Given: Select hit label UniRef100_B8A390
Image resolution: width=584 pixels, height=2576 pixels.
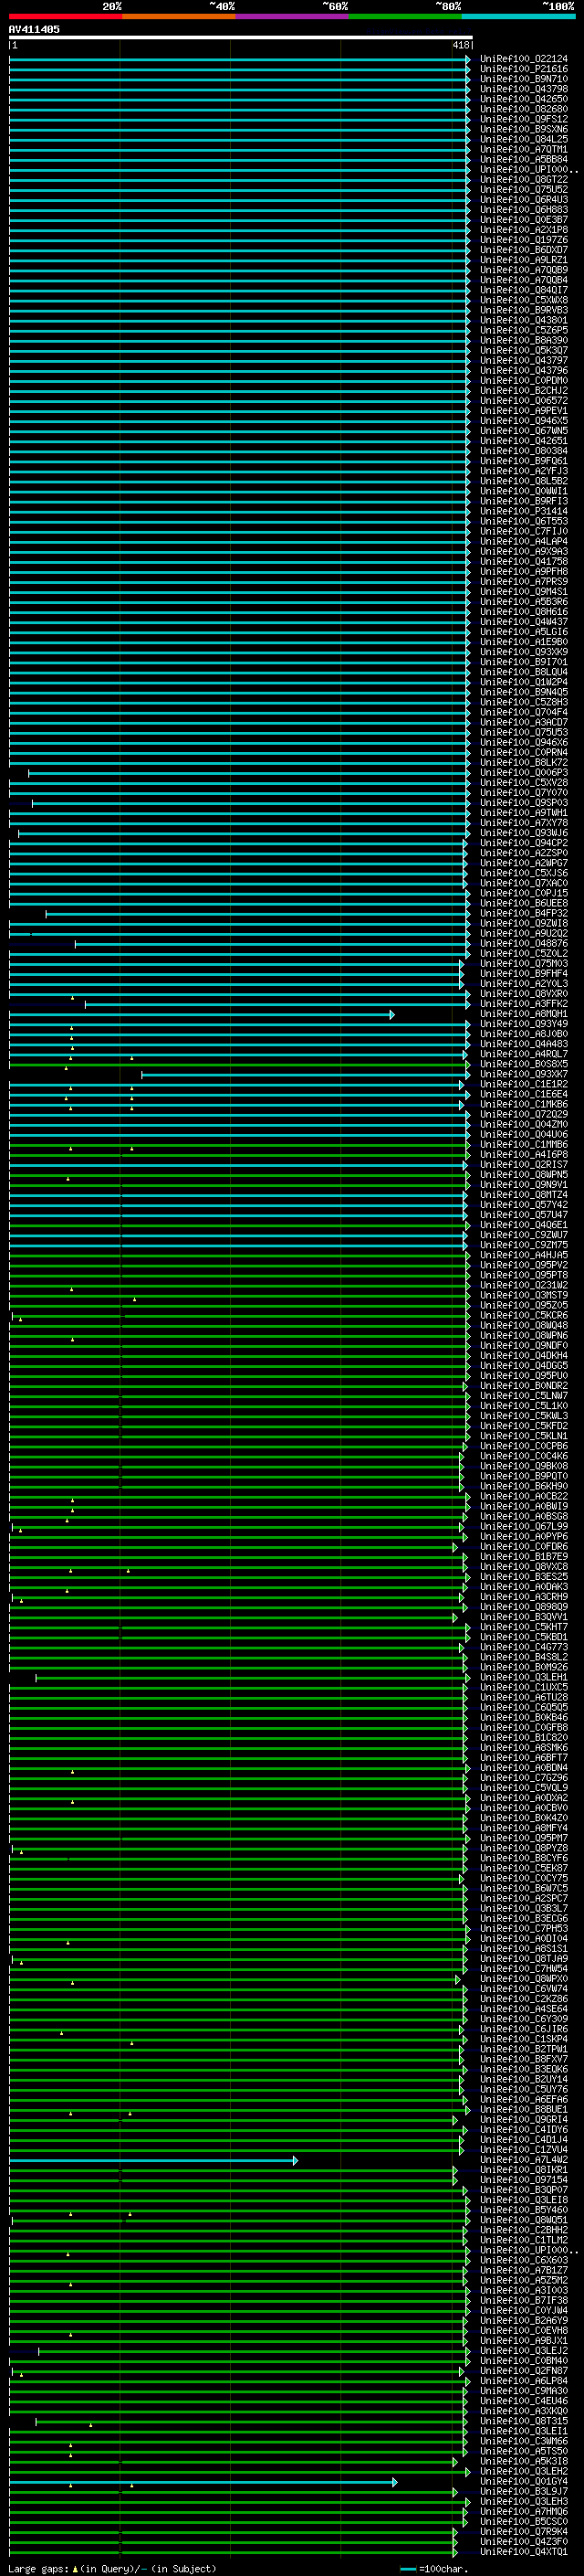Looking at the screenshot, I should click(x=524, y=340).
